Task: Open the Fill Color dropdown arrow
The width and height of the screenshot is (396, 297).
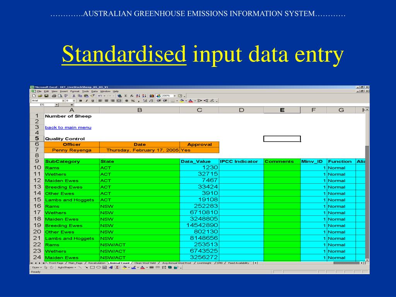Action: (x=186, y=101)
